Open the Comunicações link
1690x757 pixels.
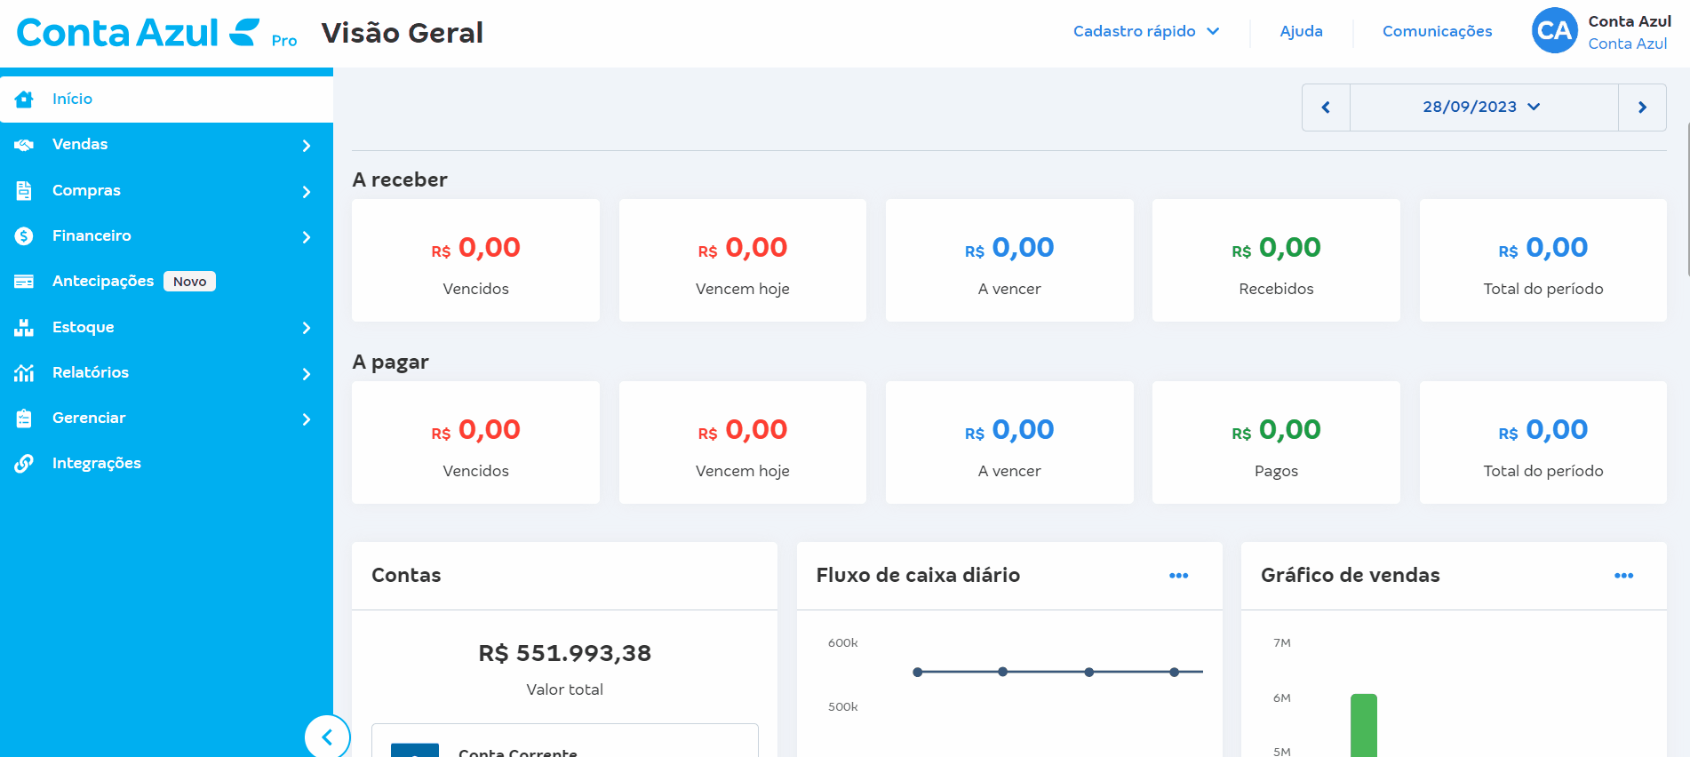click(1437, 31)
